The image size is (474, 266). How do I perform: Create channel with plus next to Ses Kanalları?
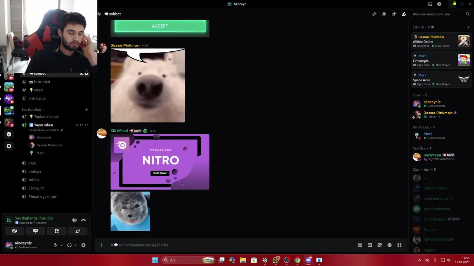pos(86,110)
